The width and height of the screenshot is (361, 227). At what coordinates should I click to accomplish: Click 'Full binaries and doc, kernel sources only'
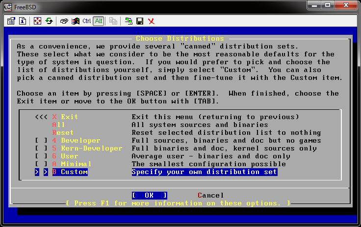[x=224, y=148]
